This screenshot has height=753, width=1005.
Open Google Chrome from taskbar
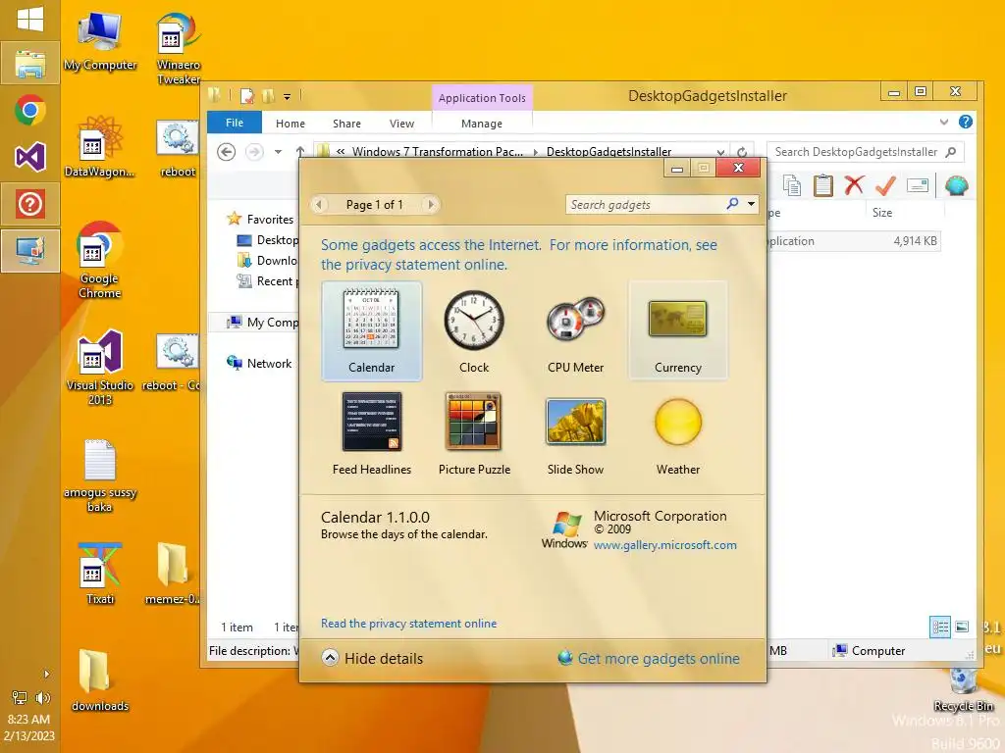pos(30,110)
